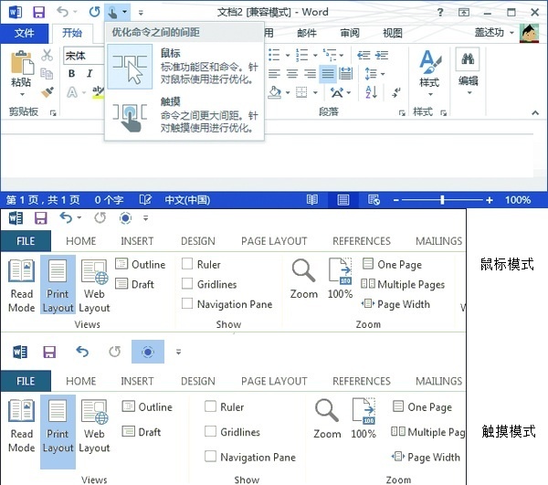
Task: Click Print Layout in the 触摸模式 ribbon
Action: tap(58, 431)
